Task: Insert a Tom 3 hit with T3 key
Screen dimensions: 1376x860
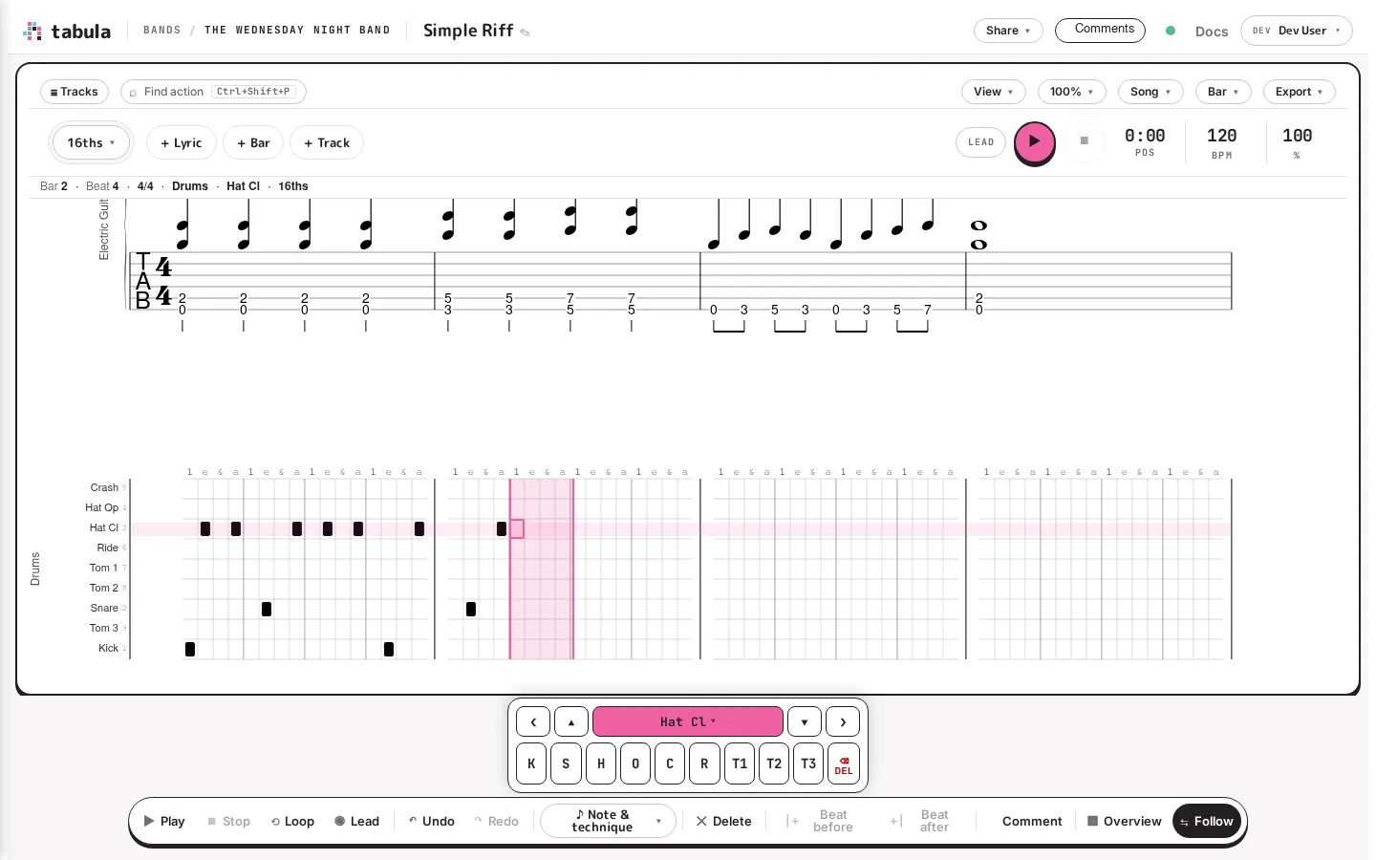Action: [808, 763]
